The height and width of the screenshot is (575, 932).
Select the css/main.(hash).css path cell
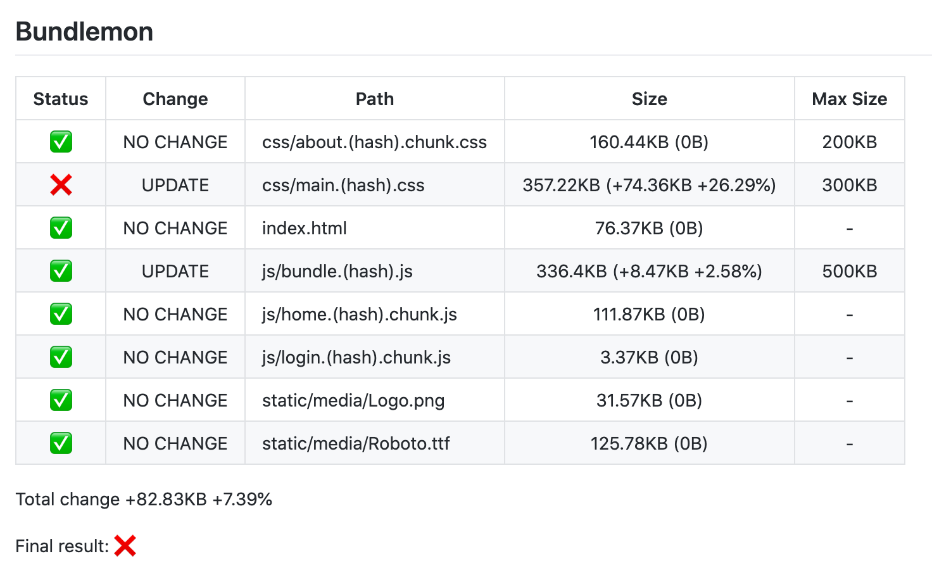[x=375, y=185]
